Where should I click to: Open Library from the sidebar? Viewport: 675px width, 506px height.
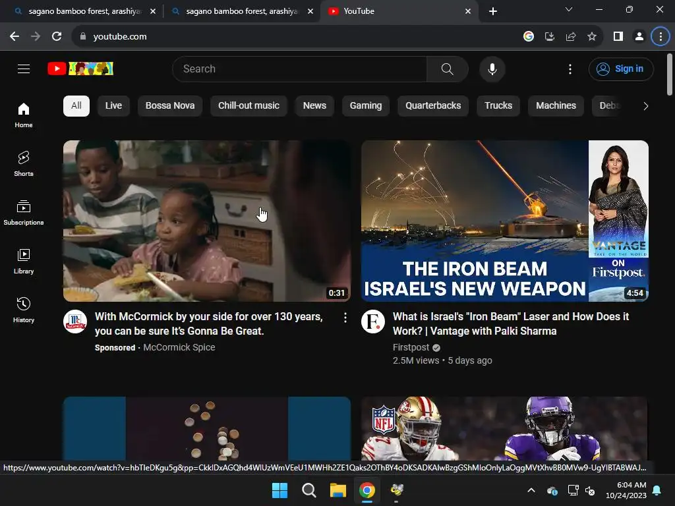pos(24,261)
